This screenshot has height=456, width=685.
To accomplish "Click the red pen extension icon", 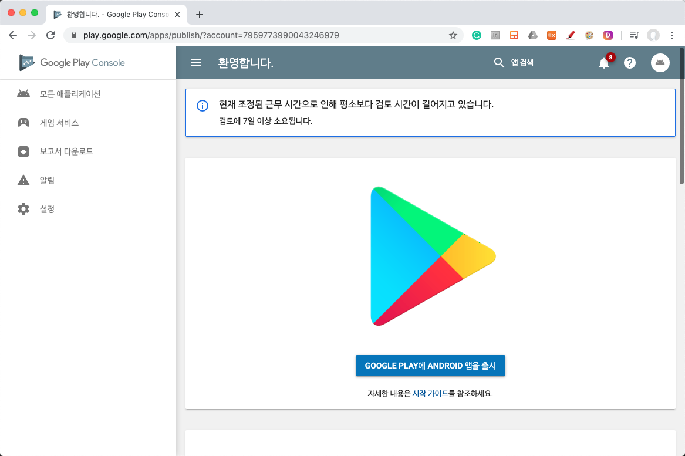I will pyautogui.click(x=571, y=35).
